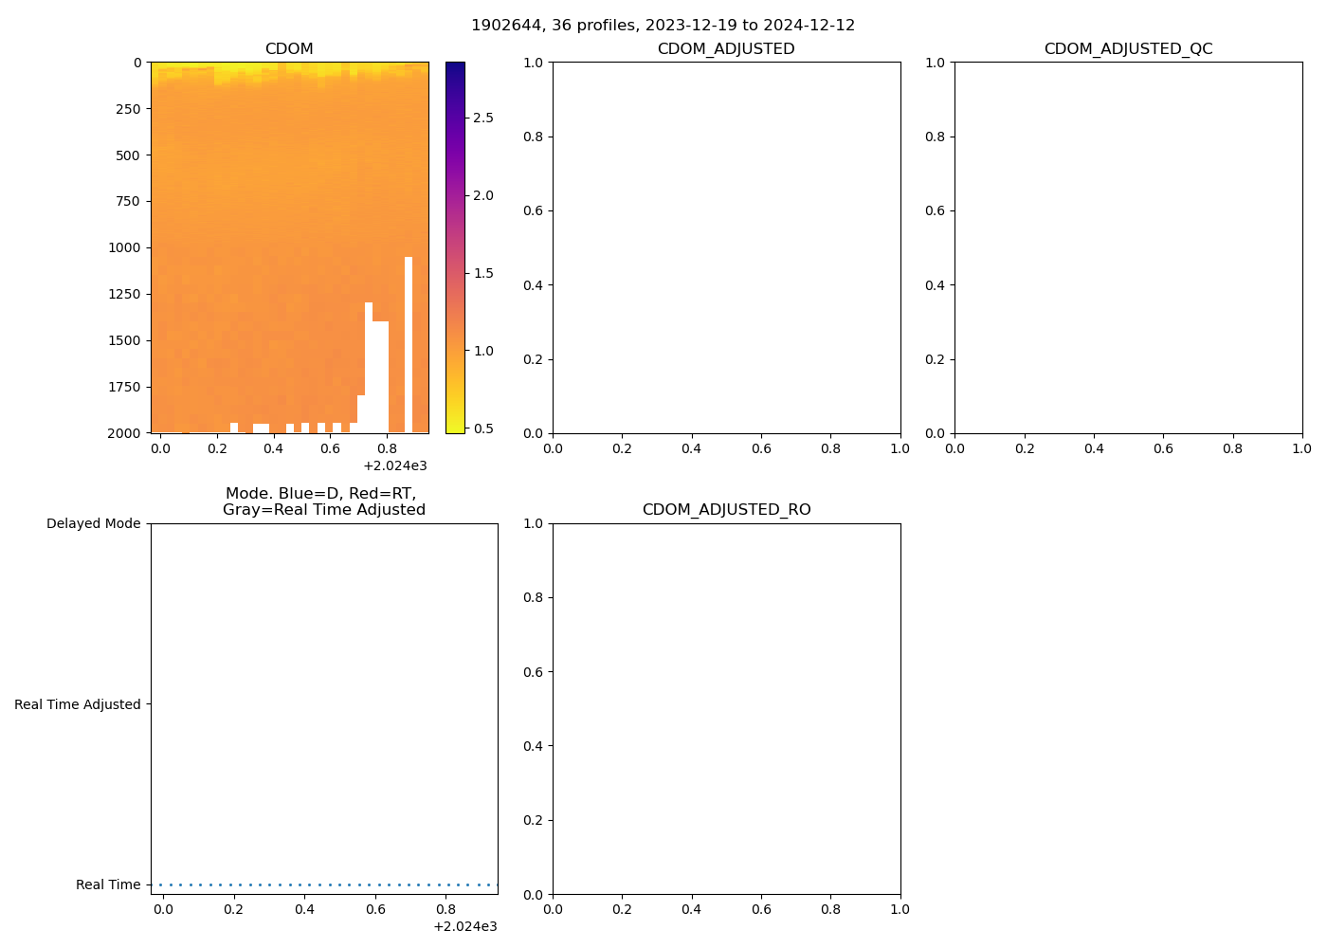The height and width of the screenshot is (948, 1327).
Task: Click the Mode legend title text
Action: coord(323,501)
